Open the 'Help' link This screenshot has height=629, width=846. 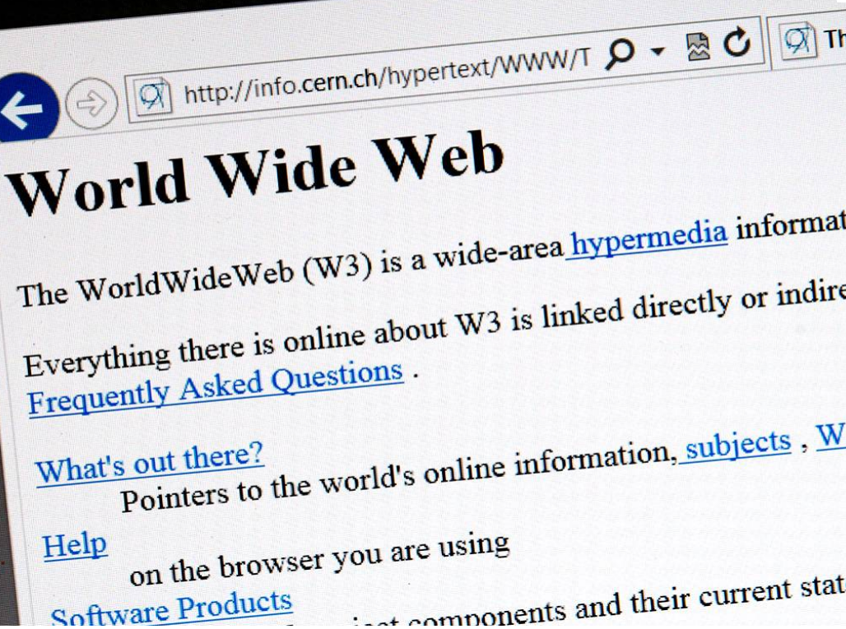pyautogui.click(x=75, y=545)
